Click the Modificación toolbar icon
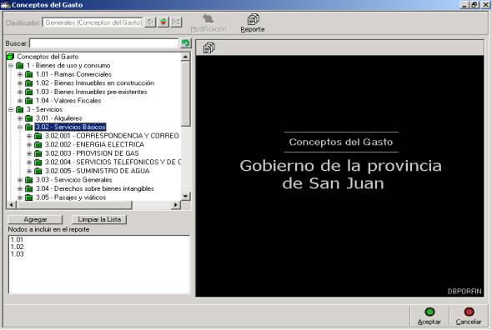The height and width of the screenshot is (330, 492). 208,19
